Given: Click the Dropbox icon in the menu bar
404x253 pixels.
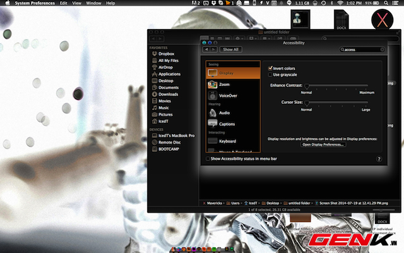Looking at the screenshot, I should point(213,3).
